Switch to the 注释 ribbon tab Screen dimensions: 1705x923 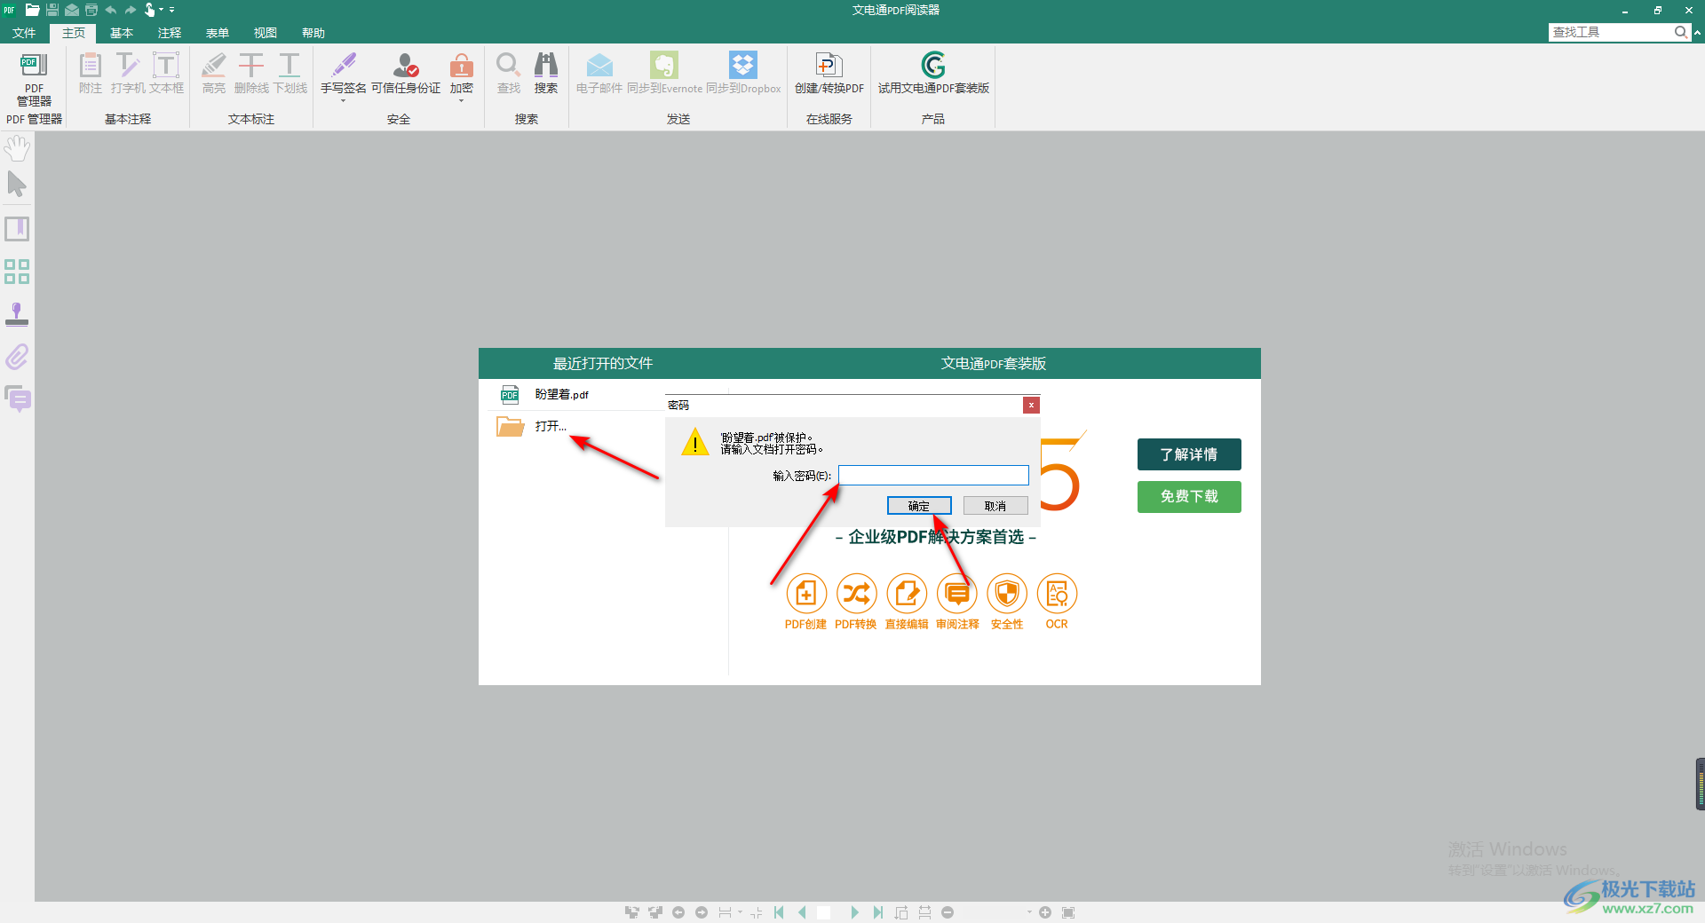pos(170,33)
